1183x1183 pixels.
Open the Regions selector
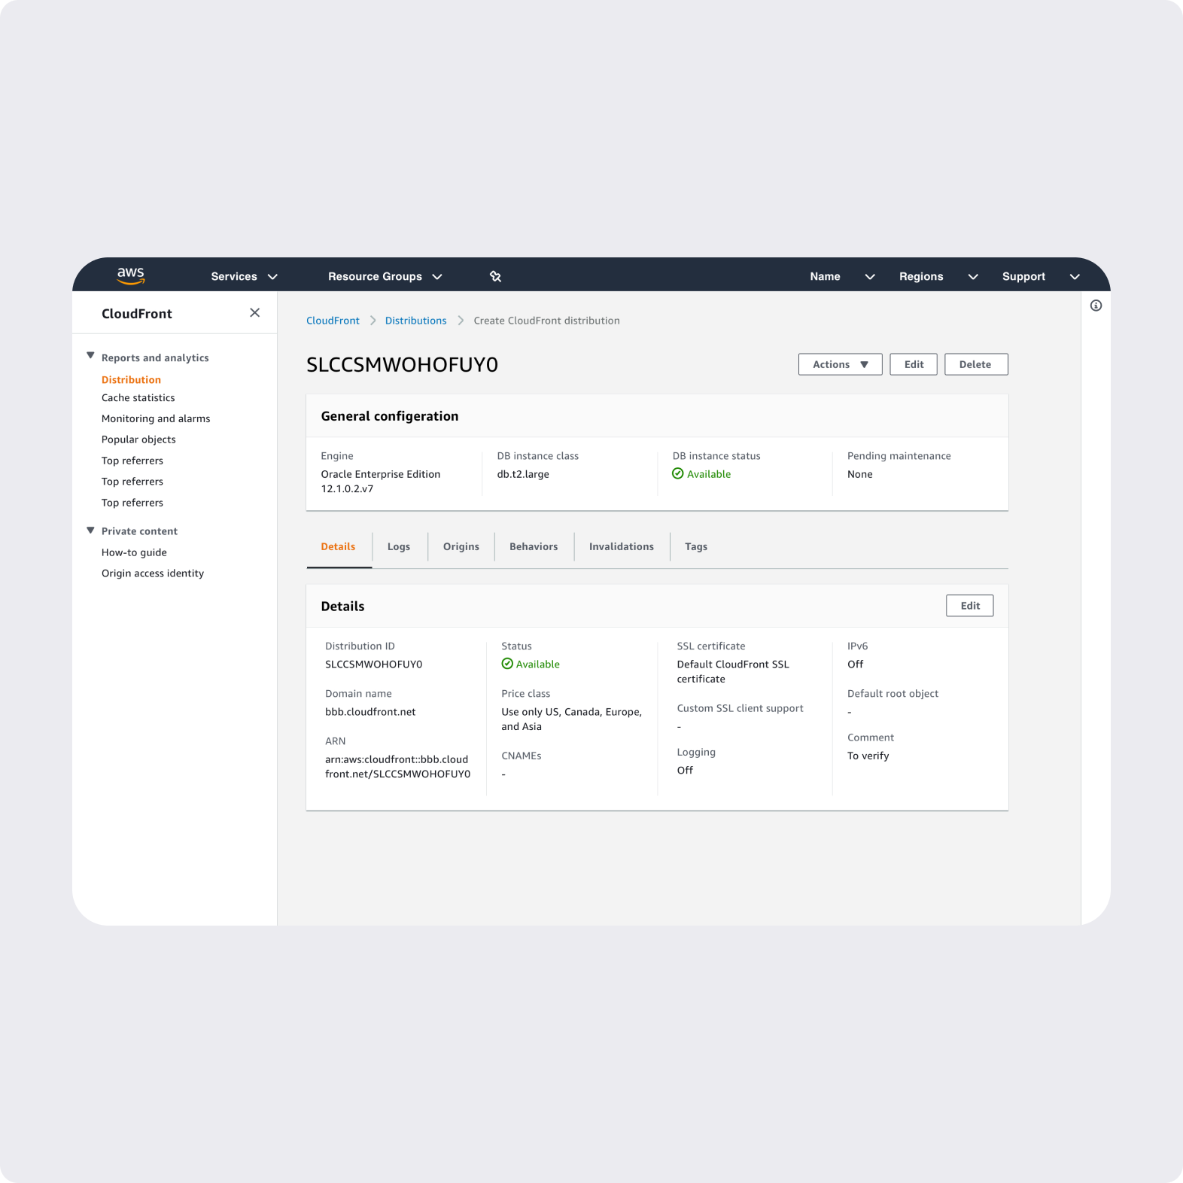[x=938, y=276]
